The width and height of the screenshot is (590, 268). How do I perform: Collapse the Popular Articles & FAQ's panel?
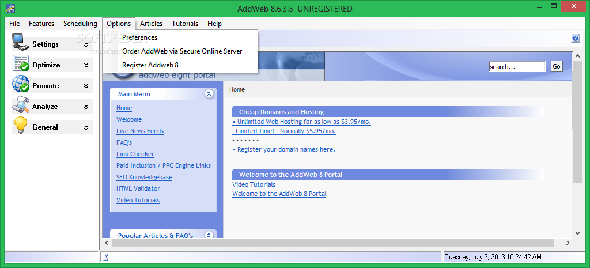(x=209, y=235)
